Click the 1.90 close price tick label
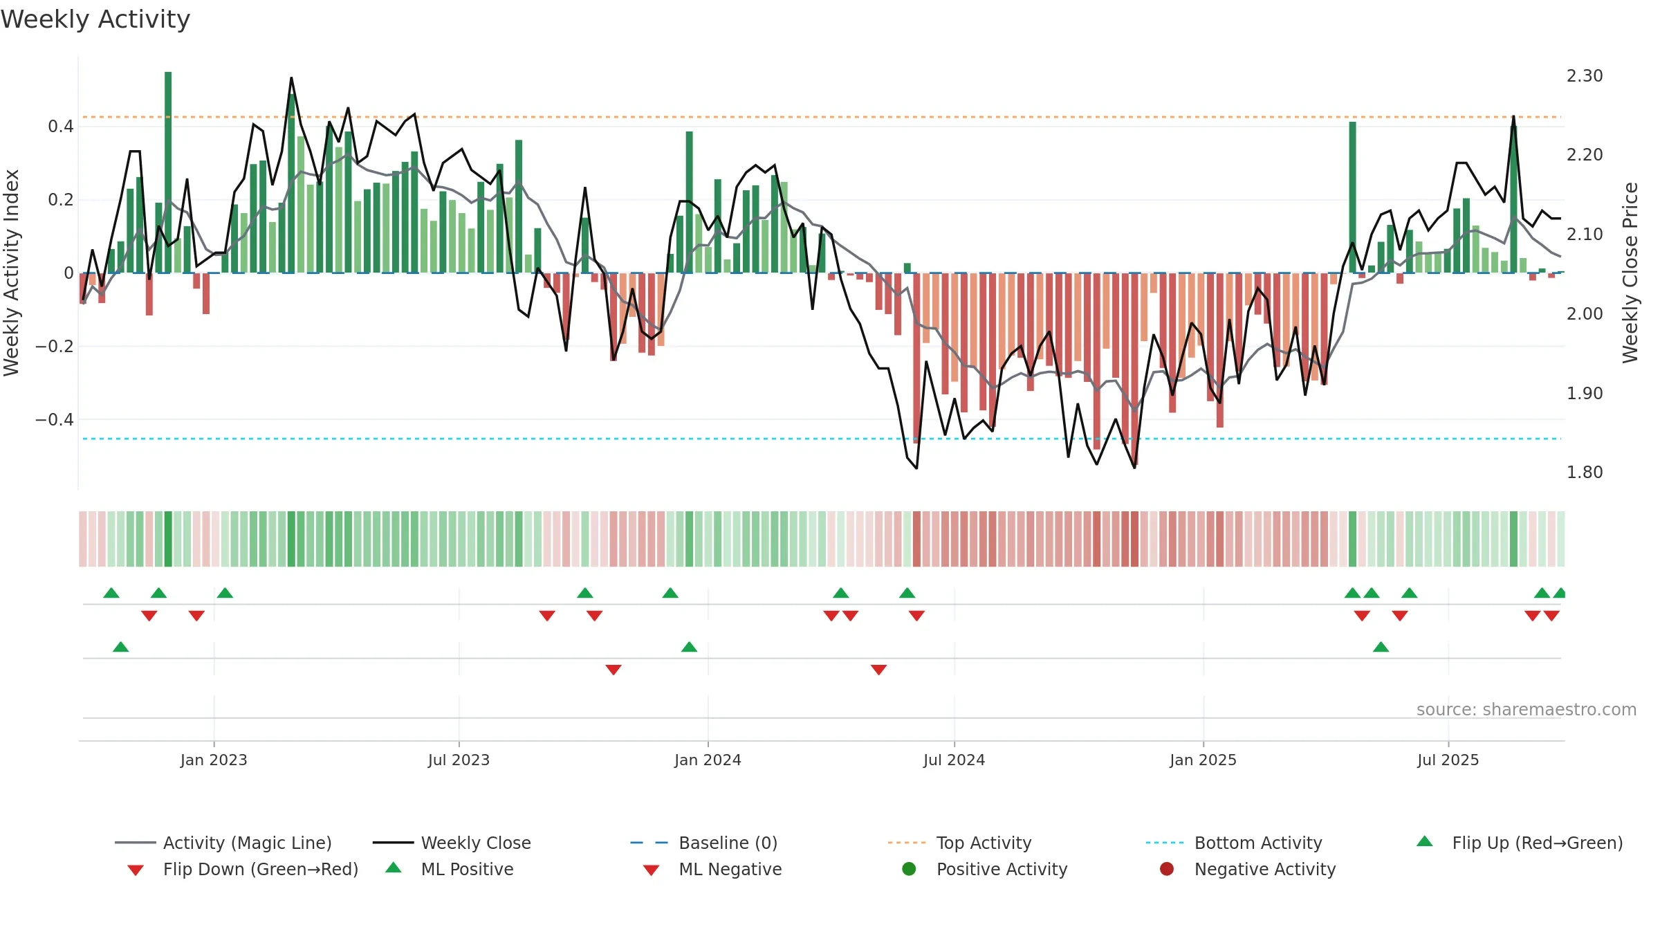Viewport: 1660px width, 934px height. 1585,393
